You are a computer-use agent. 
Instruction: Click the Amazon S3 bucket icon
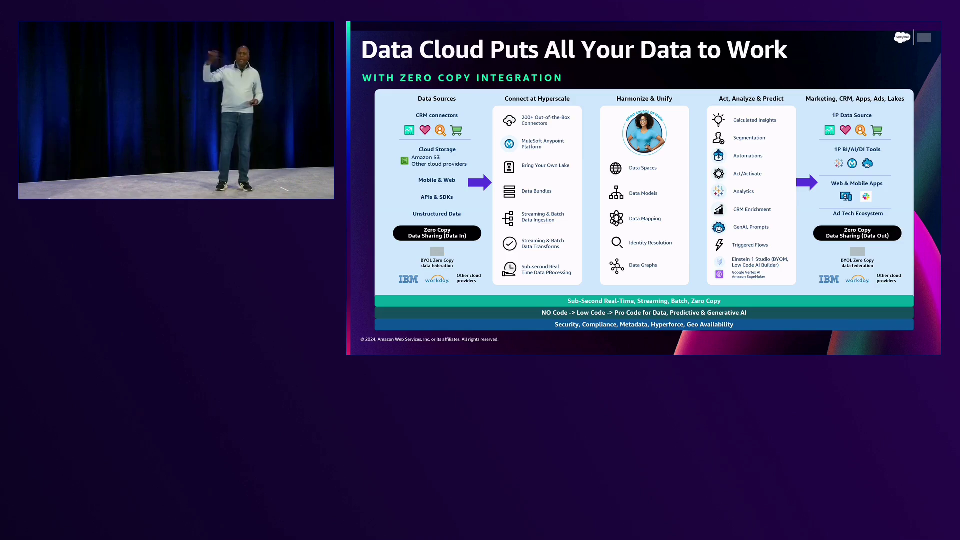404,161
